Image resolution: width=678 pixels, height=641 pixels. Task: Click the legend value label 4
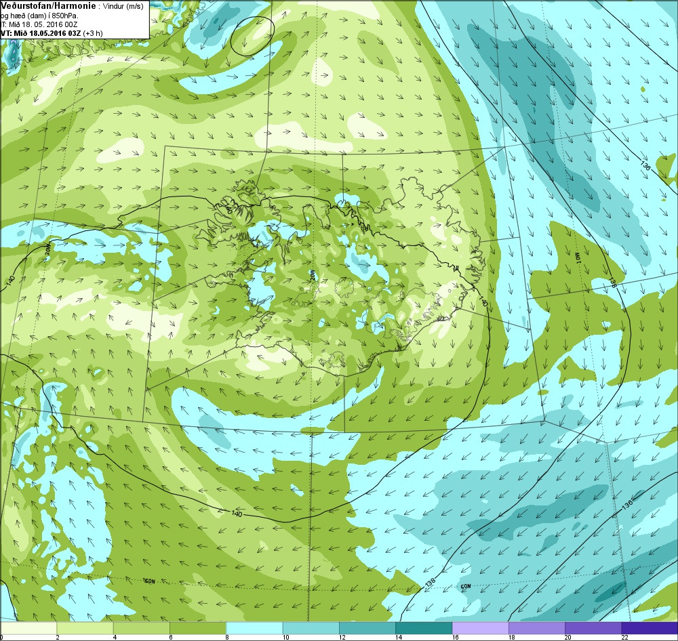click(114, 637)
